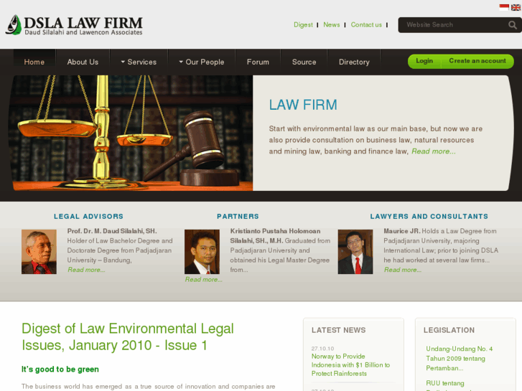Click photo of Kristianto Pustaha Silalahi
Screen dimensions: 522x391
click(202, 252)
